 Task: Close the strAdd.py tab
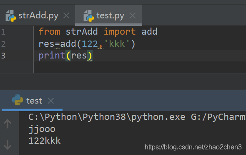[x=66, y=15]
